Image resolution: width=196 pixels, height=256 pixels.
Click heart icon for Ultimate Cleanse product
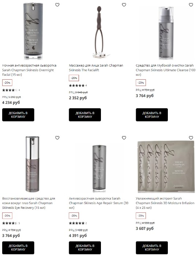pos(191,5)
